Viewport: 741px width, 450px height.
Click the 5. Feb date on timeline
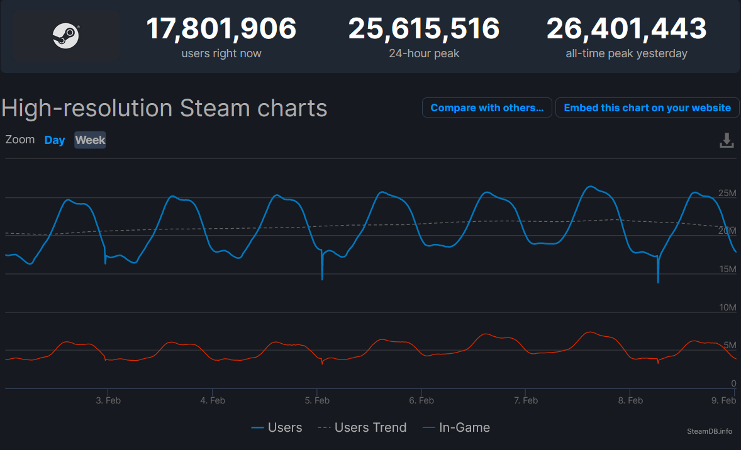[x=317, y=400]
